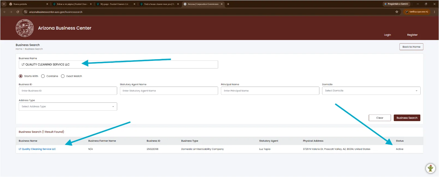The height and width of the screenshot is (177, 439).
Task: Click the cactus chatbot icon
Action: pos(430,168)
